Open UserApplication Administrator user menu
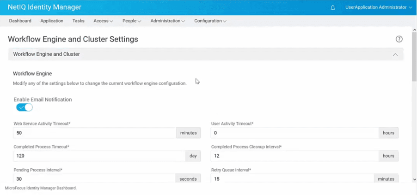 [379, 7]
